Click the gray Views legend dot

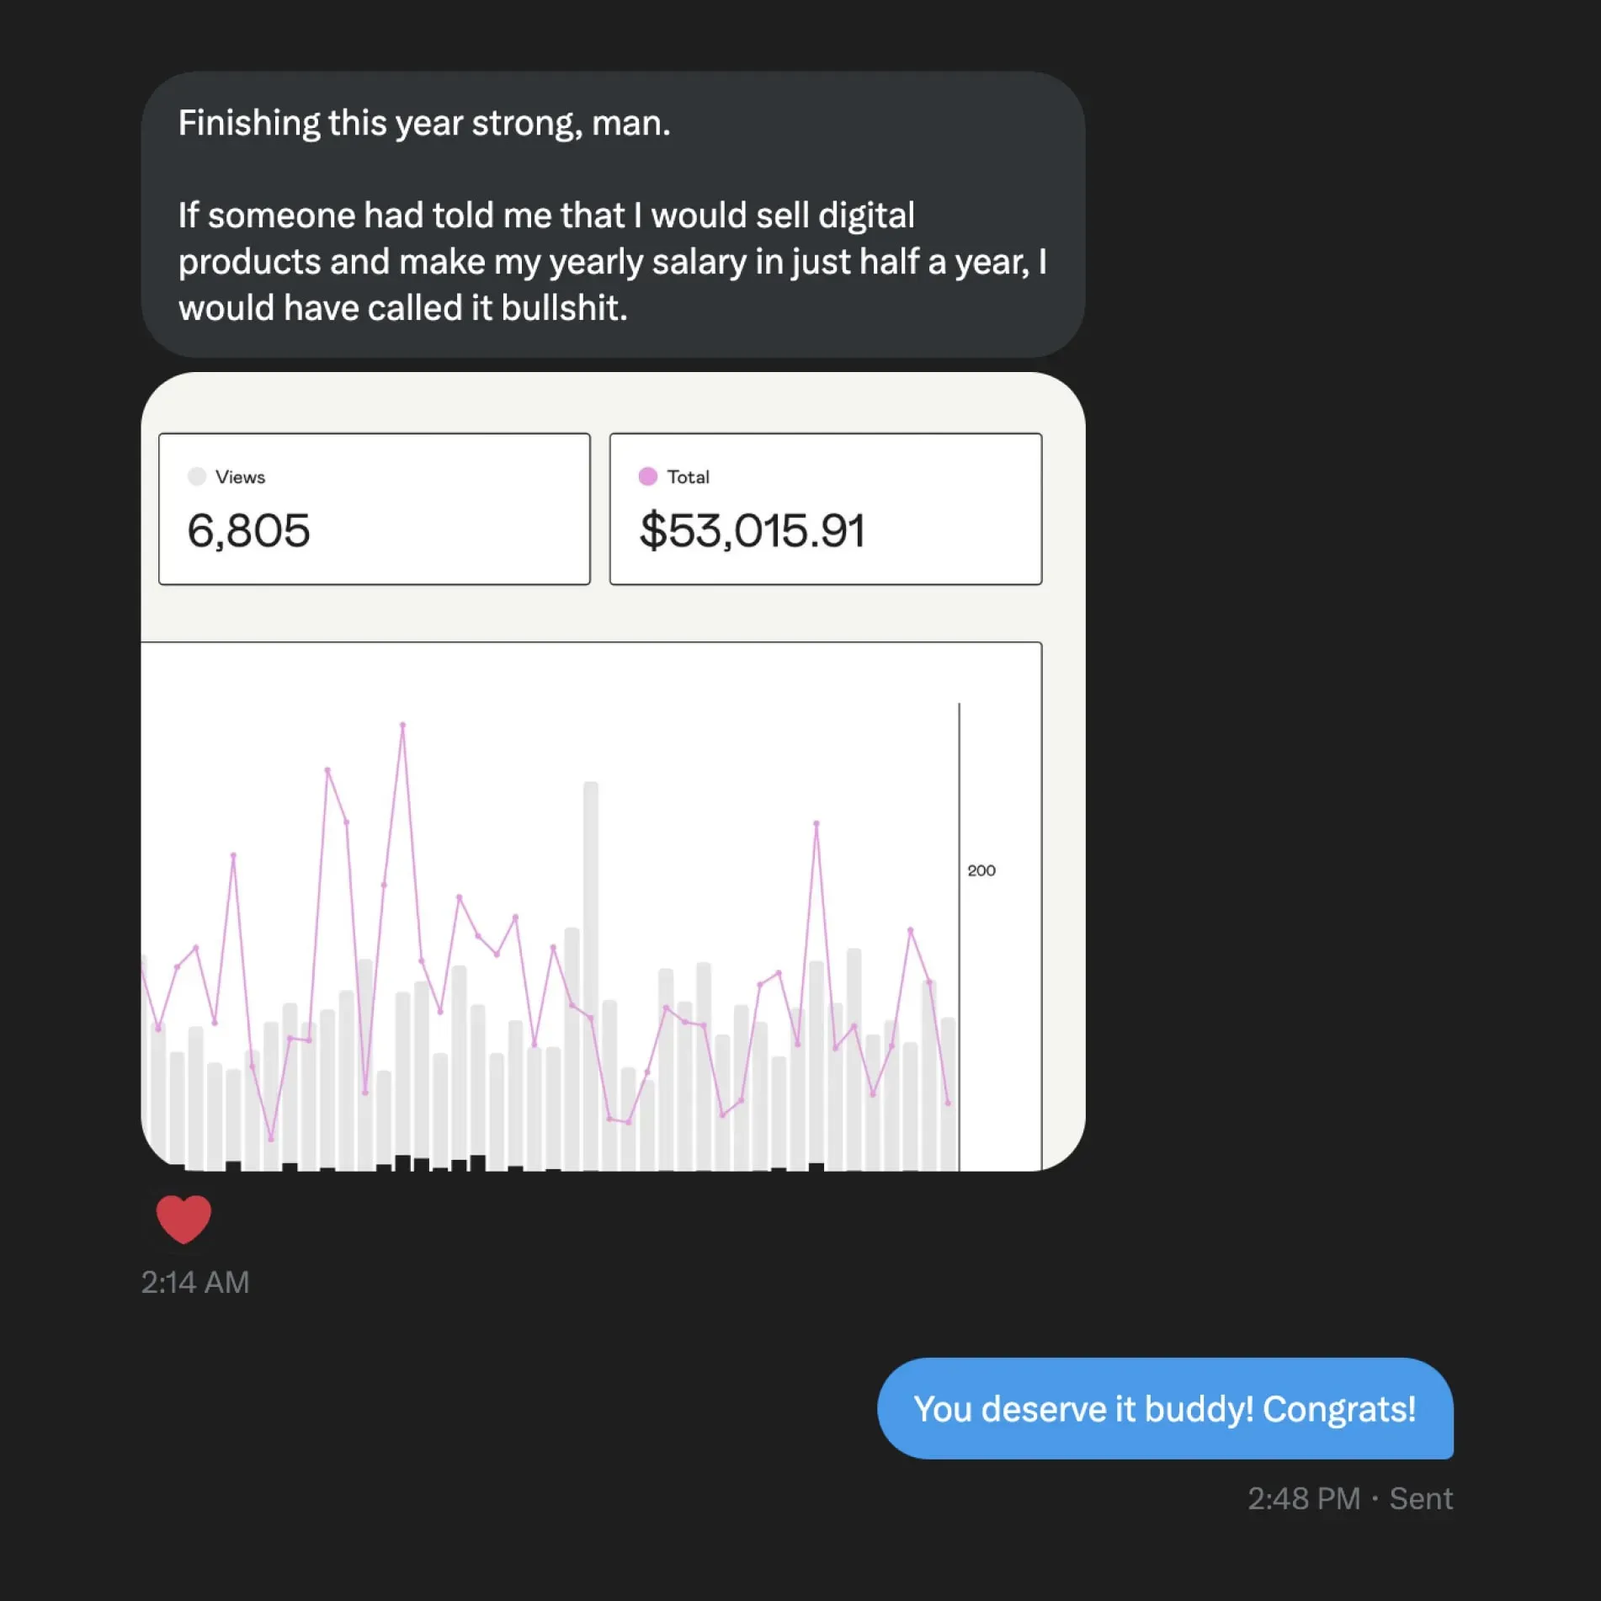(196, 476)
